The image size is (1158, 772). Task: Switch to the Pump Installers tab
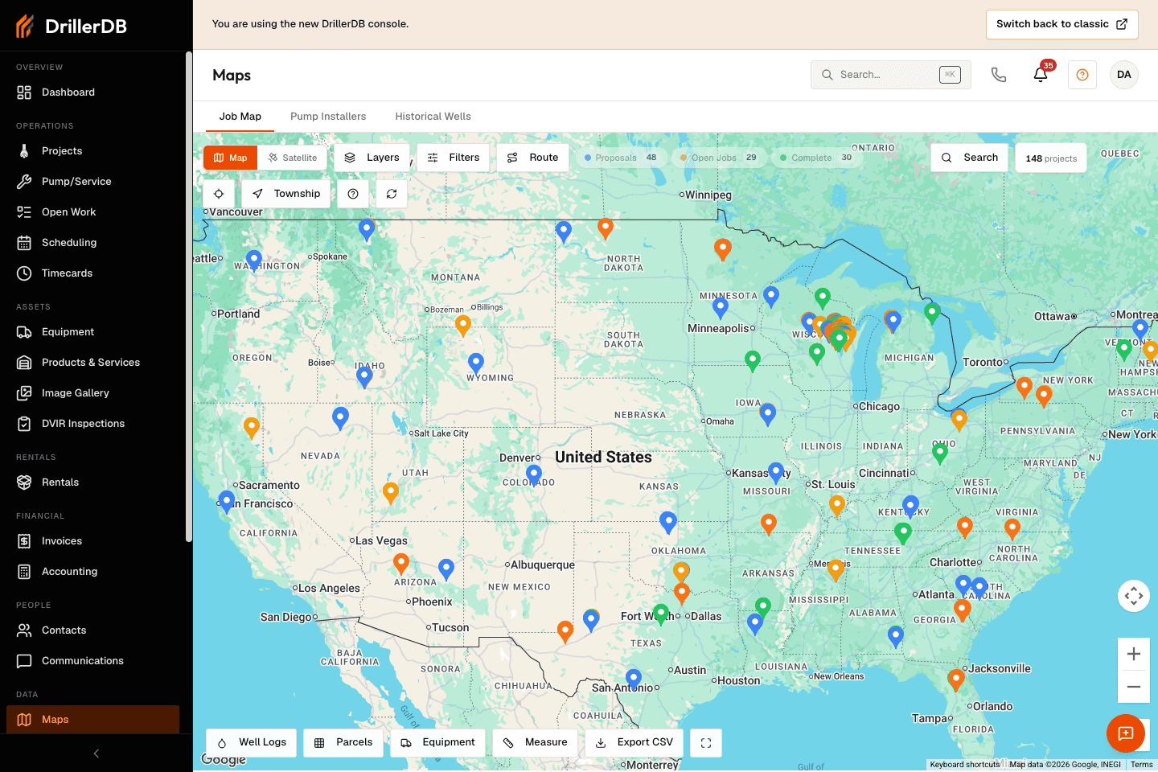[x=328, y=117]
